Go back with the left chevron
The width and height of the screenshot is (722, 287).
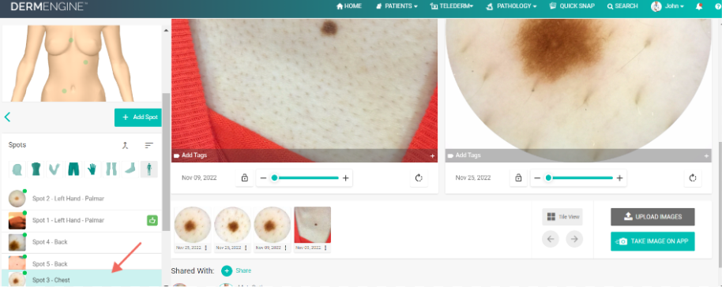(x=7, y=117)
